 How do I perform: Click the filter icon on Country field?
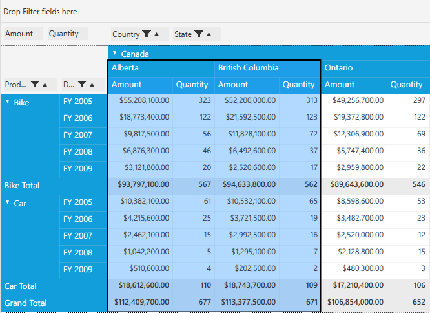pos(147,34)
